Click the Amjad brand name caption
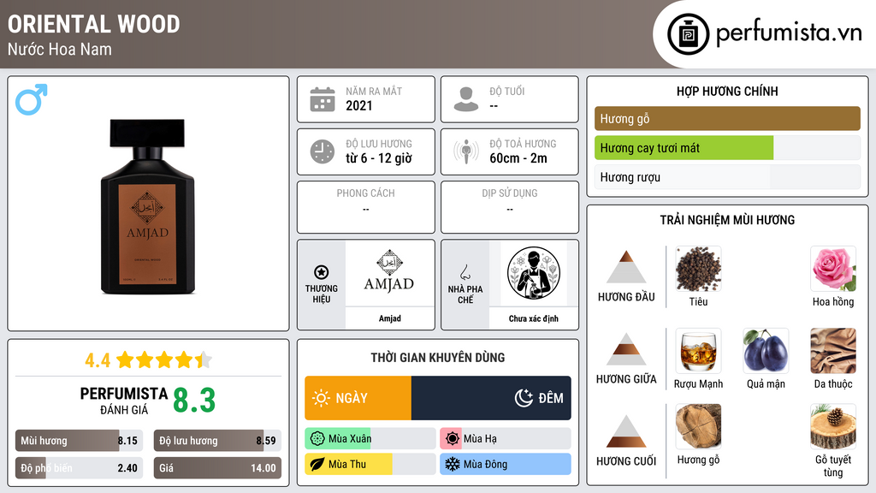Viewport: 876px width, 493px height. click(x=389, y=318)
